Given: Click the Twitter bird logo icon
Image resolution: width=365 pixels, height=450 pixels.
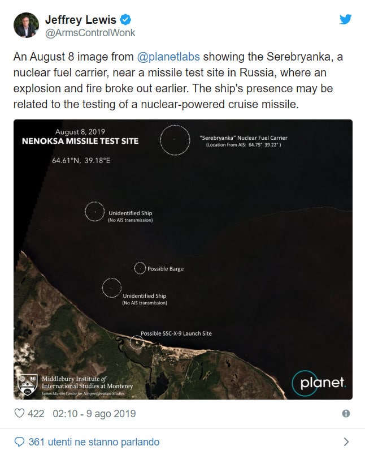Looking at the screenshot, I should 345,19.
